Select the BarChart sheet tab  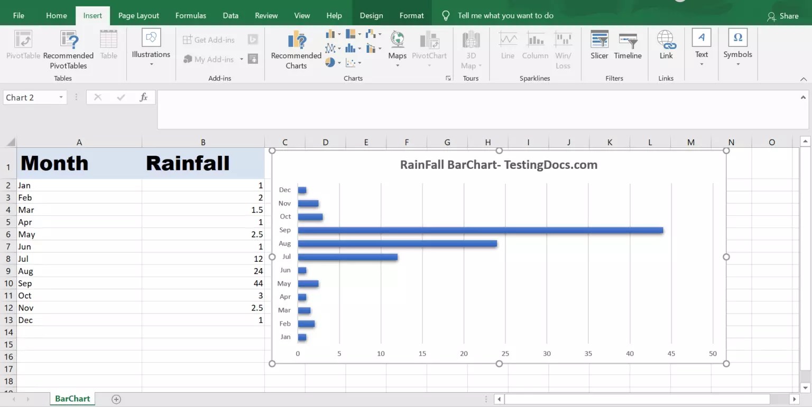coord(72,399)
